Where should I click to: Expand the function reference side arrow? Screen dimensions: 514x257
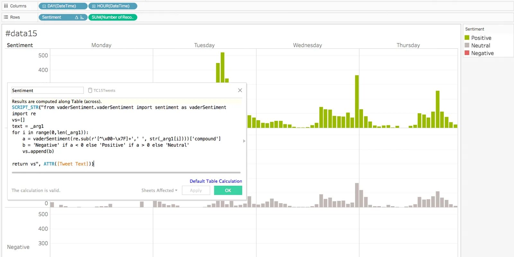(x=244, y=141)
